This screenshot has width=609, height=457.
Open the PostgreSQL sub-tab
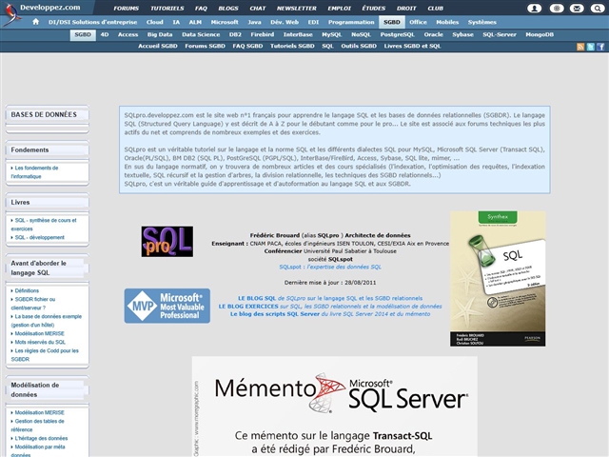pos(398,34)
